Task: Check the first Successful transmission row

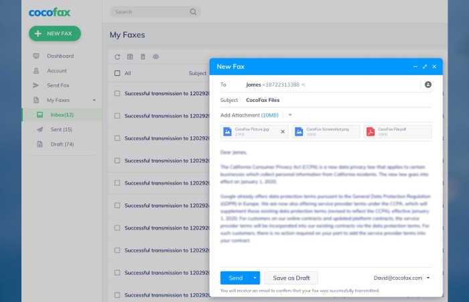Action: [117, 93]
